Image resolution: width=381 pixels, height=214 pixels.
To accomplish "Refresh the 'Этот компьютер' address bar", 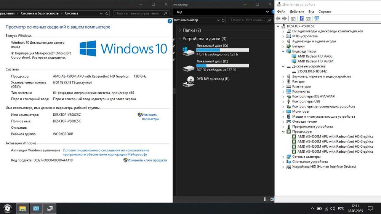I will click(223, 20).
